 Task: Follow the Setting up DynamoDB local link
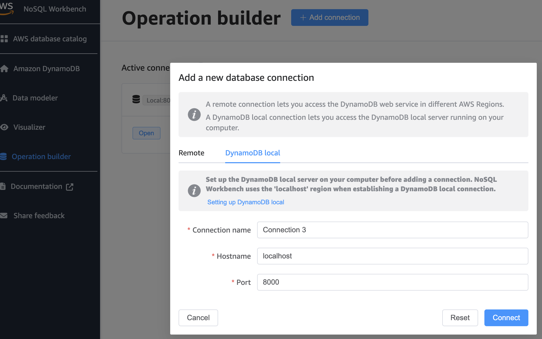click(x=246, y=202)
